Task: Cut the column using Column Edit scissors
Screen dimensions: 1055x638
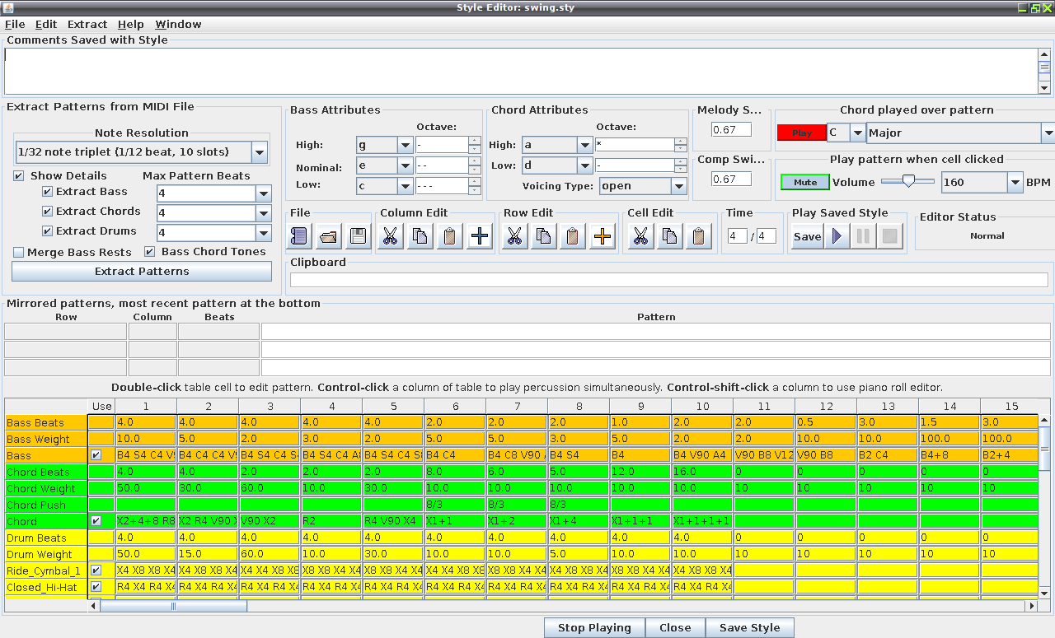Action: [390, 237]
